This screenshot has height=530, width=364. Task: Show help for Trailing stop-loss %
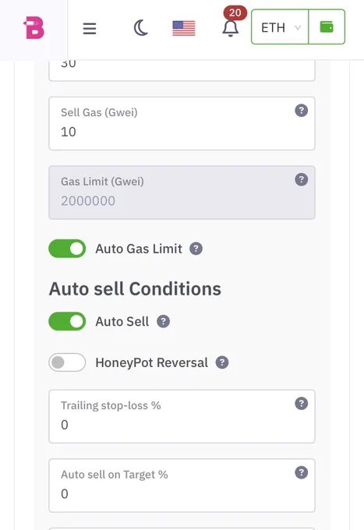(301, 404)
